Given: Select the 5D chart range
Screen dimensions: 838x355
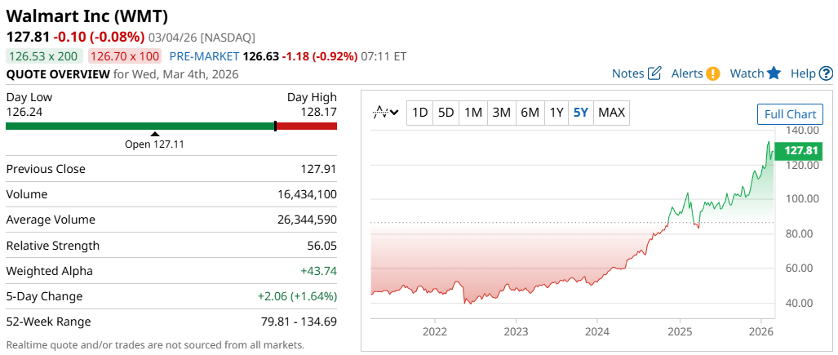Looking at the screenshot, I should tap(446, 113).
